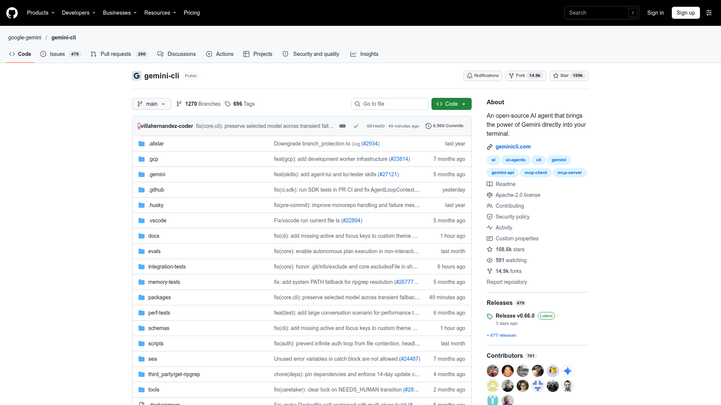Expand the green Code dropdown button
The image size is (721, 405).
(451, 104)
